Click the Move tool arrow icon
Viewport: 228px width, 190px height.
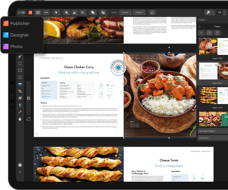(x=56, y=13)
